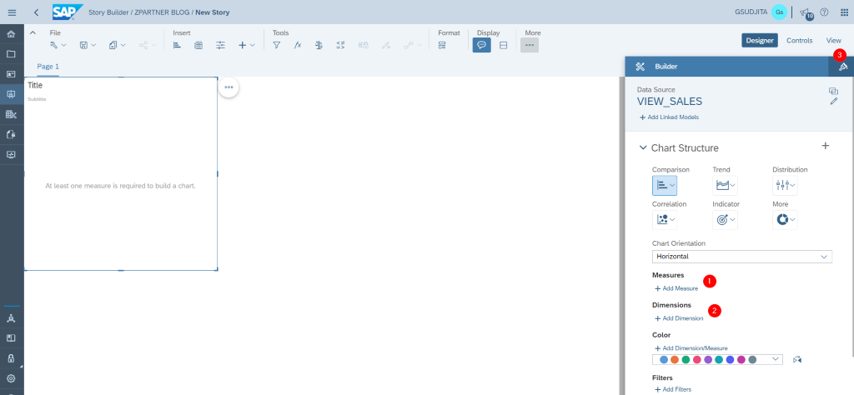Open Home from the left sidebar

point(11,34)
